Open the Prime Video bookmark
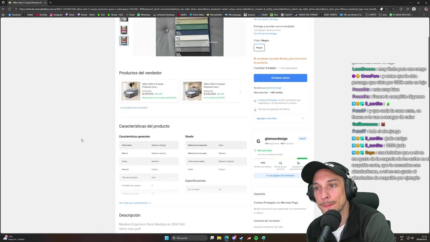 (197, 15)
